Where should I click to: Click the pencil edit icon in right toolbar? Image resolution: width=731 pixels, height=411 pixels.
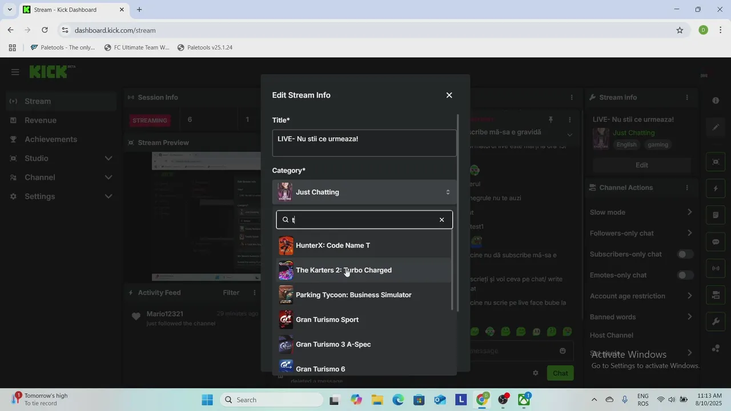(716, 127)
